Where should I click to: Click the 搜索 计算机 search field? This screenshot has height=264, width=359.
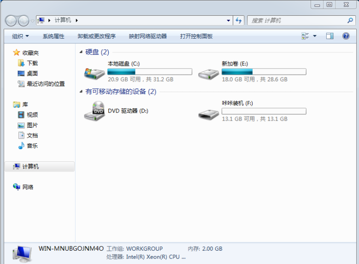pyautogui.click(x=297, y=21)
